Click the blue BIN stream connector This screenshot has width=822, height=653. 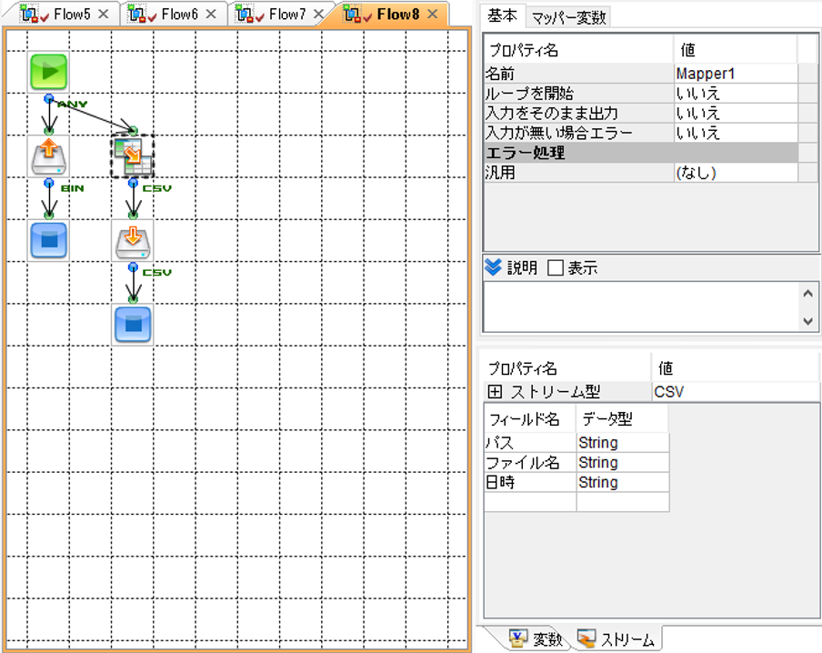[x=49, y=183]
